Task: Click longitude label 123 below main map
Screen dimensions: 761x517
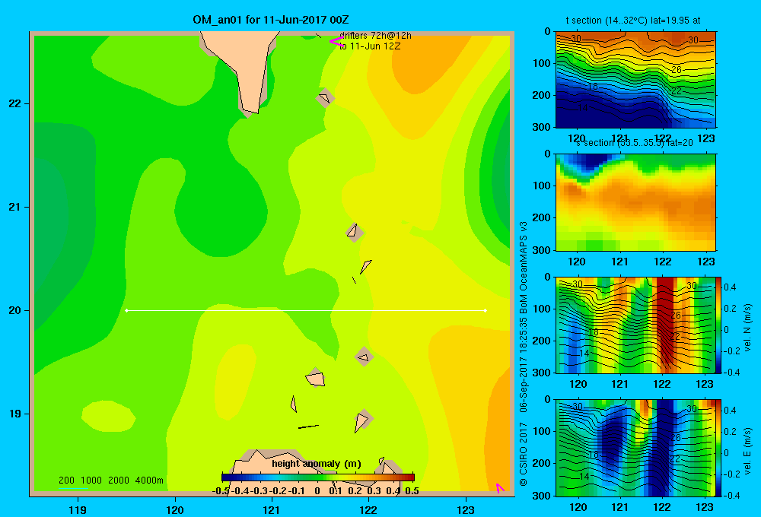Action: [x=466, y=509]
